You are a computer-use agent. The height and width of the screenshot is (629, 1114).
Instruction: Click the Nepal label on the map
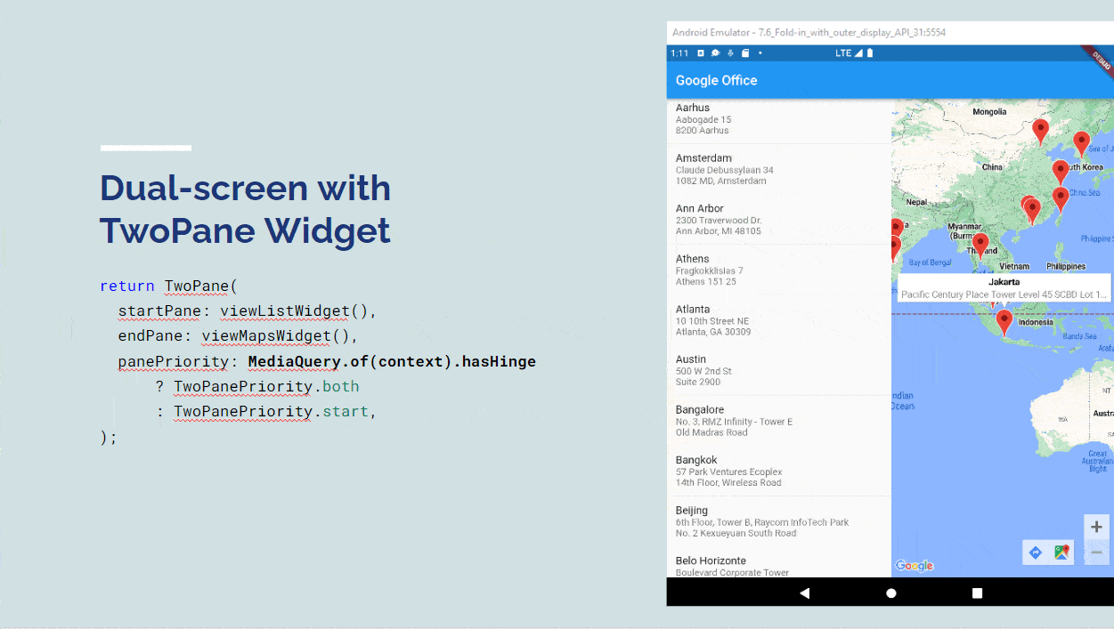tap(917, 202)
